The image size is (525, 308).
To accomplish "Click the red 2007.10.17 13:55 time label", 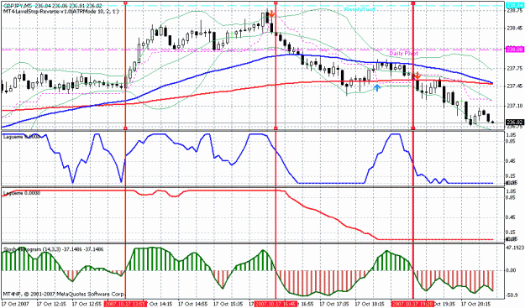I will point(125,304).
